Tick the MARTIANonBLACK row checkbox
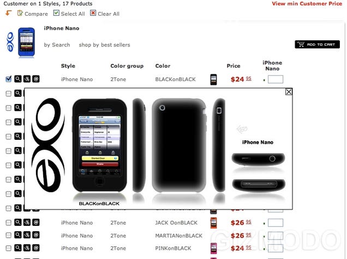 [x=8, y=236]
